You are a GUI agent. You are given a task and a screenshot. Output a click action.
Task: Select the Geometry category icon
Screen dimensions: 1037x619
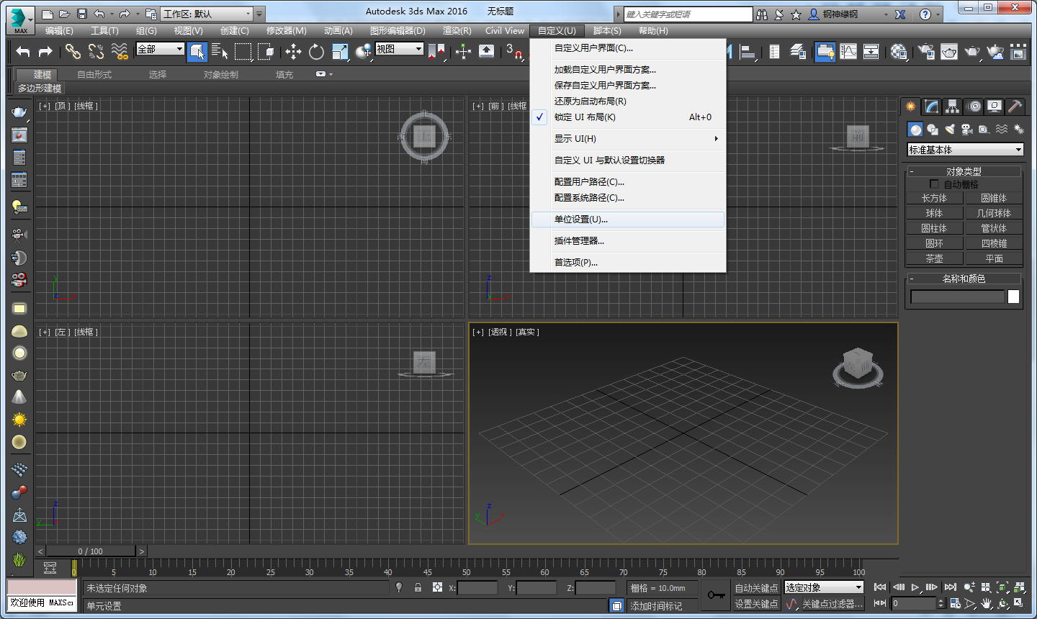tap(915, 130)
